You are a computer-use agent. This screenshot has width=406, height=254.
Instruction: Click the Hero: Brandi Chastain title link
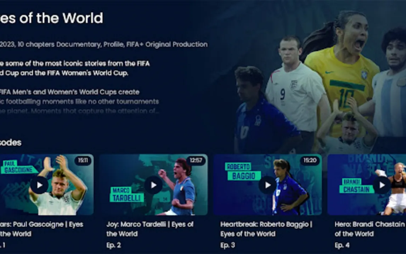click(x=370, y=229)
